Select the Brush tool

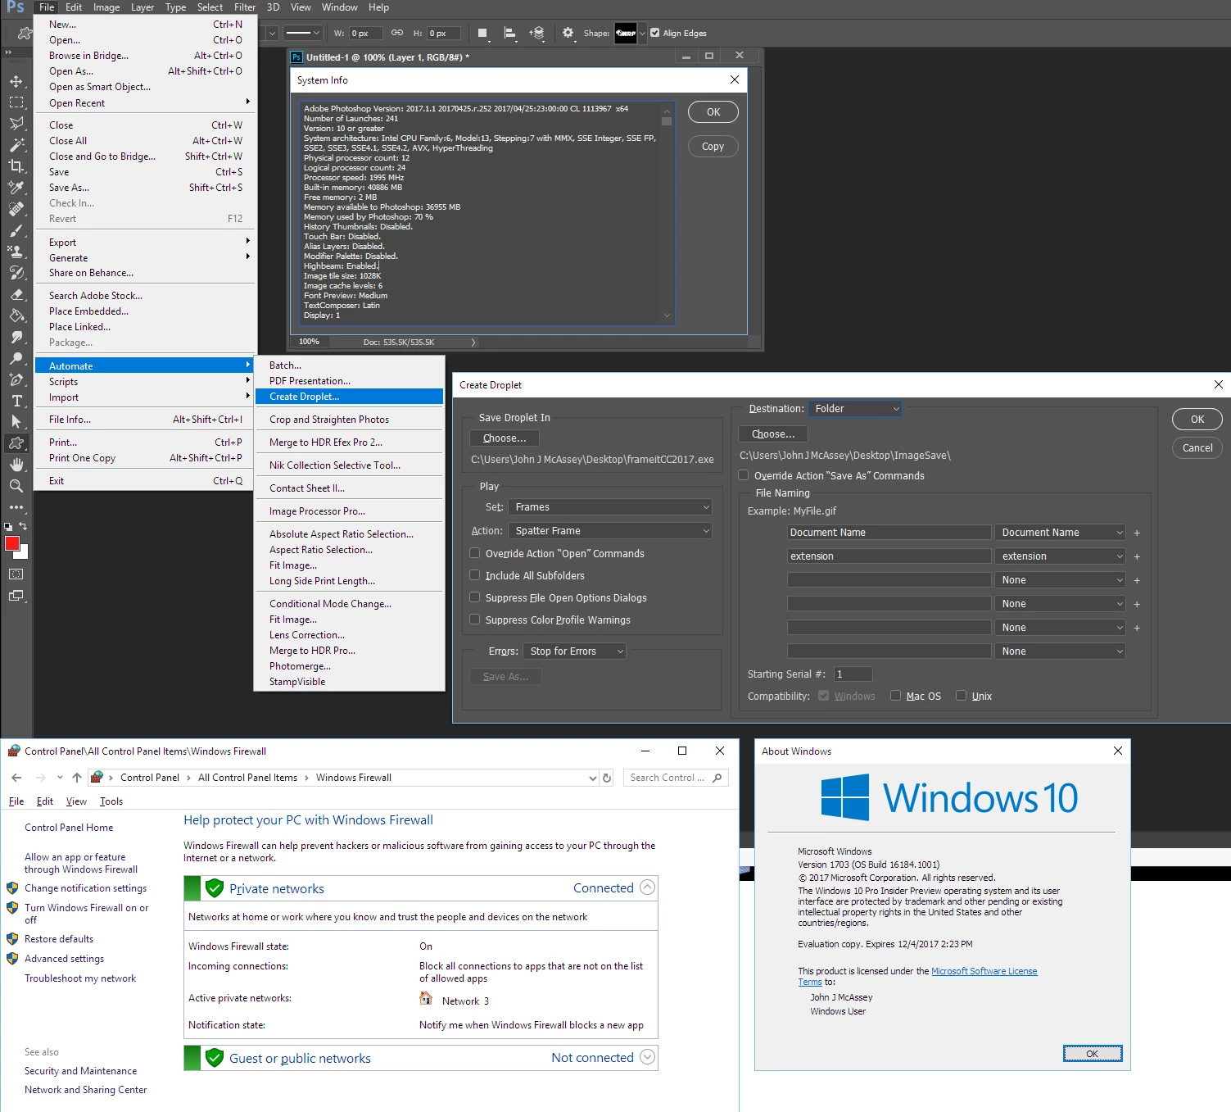click(x=16, y=230)
